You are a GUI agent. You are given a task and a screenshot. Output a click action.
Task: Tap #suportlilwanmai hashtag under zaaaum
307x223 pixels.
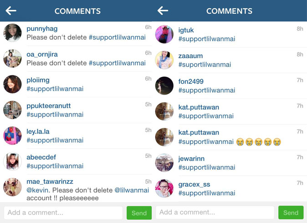205,65
